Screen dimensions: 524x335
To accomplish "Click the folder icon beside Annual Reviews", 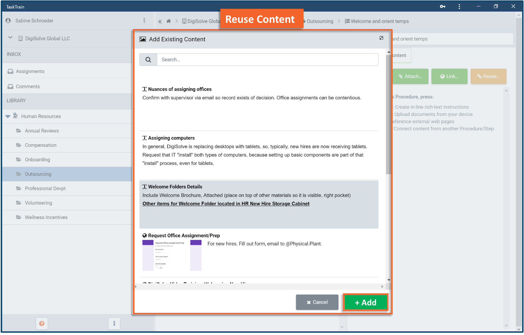I will (x=19, y=130).
